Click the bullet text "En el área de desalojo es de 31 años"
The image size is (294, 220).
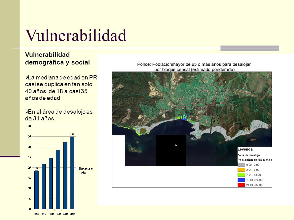point(59,115)
